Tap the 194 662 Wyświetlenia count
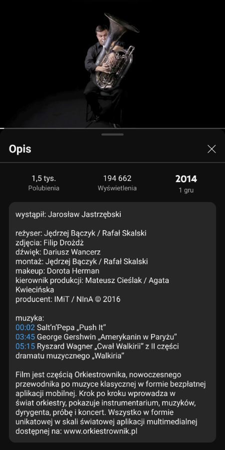 coord(117,183)
